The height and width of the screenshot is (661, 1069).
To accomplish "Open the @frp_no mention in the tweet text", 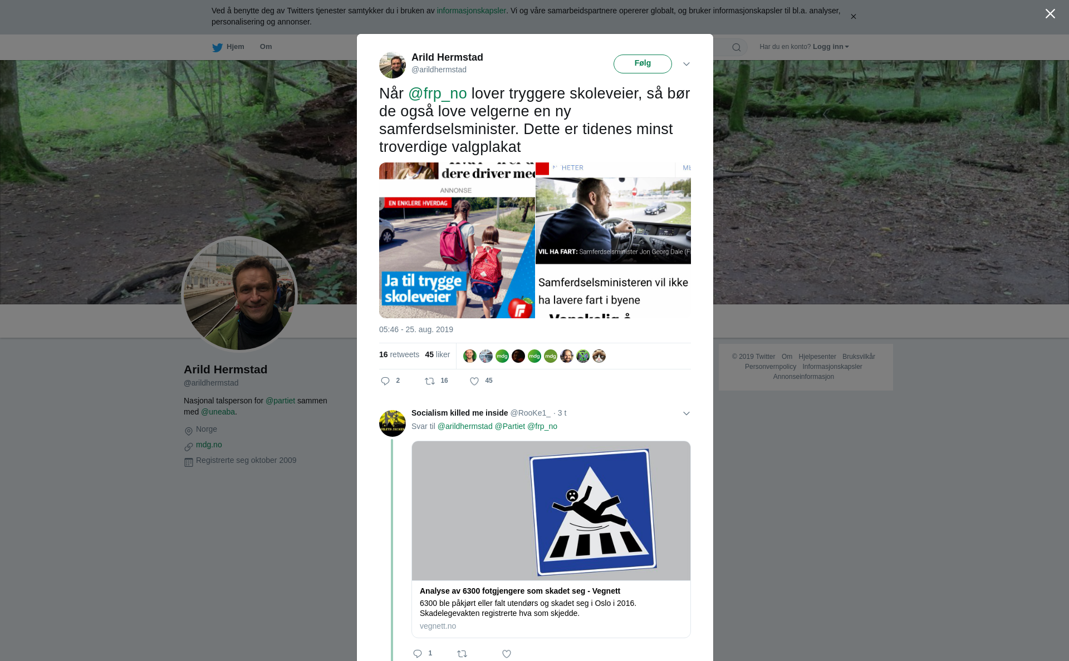I will point(437,93).
